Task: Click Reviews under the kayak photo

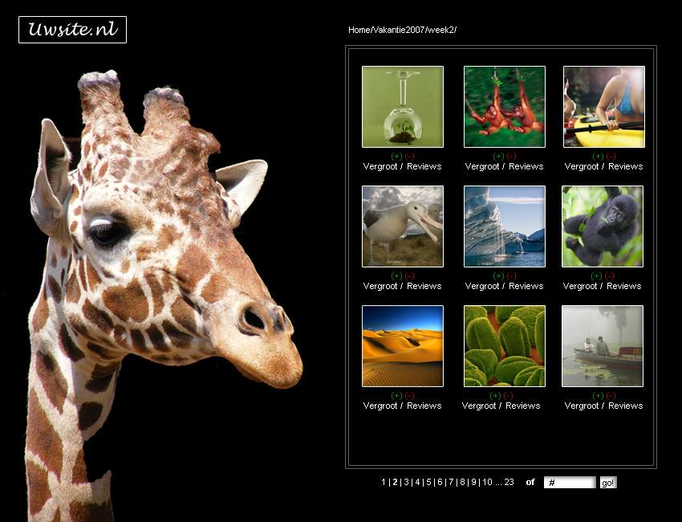Action: click(626, 167)
